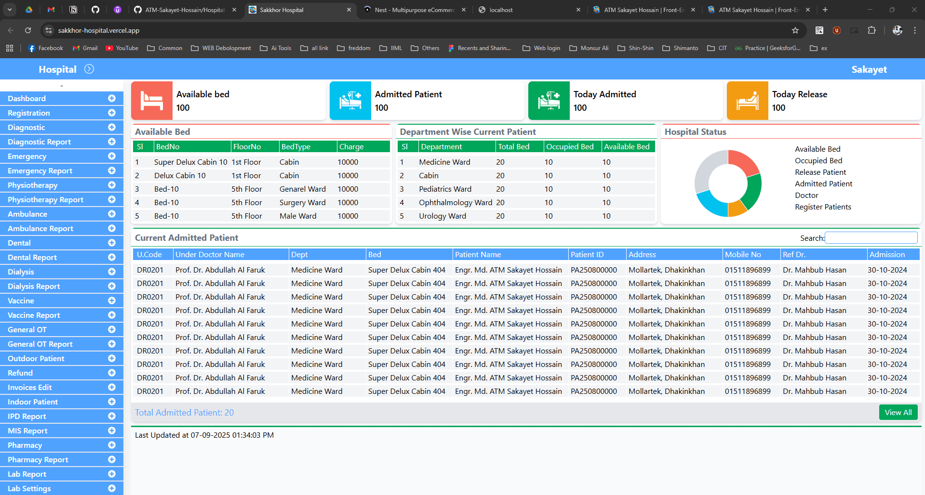
Task: Click the apps grid icon on bookmarks bar
Action: [10, 48]
